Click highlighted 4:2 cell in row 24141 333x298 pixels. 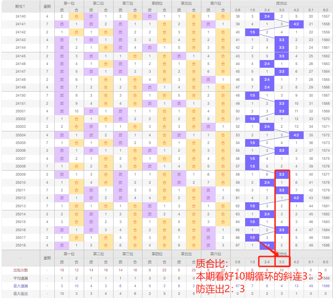pyautogui.click(x=296, y=24)
